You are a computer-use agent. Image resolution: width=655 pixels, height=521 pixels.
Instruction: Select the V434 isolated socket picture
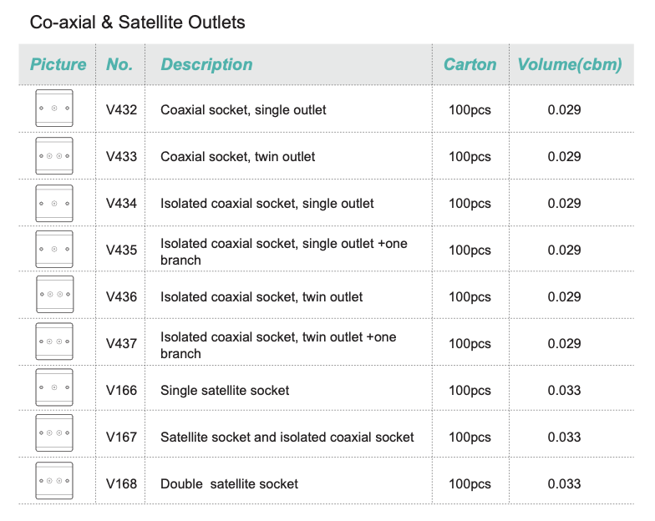pos(54,204)
